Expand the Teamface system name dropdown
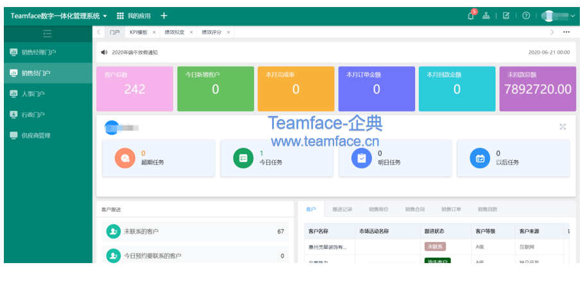585x281 pixels. coord(105,16)
